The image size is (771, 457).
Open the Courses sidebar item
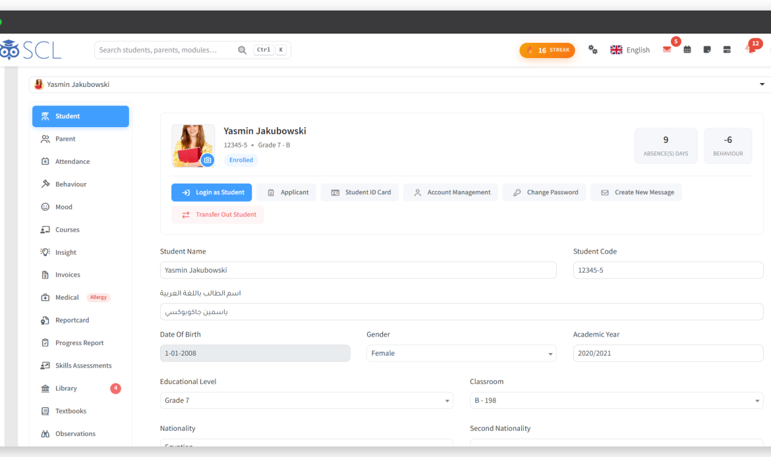click(x=80, y=229)
